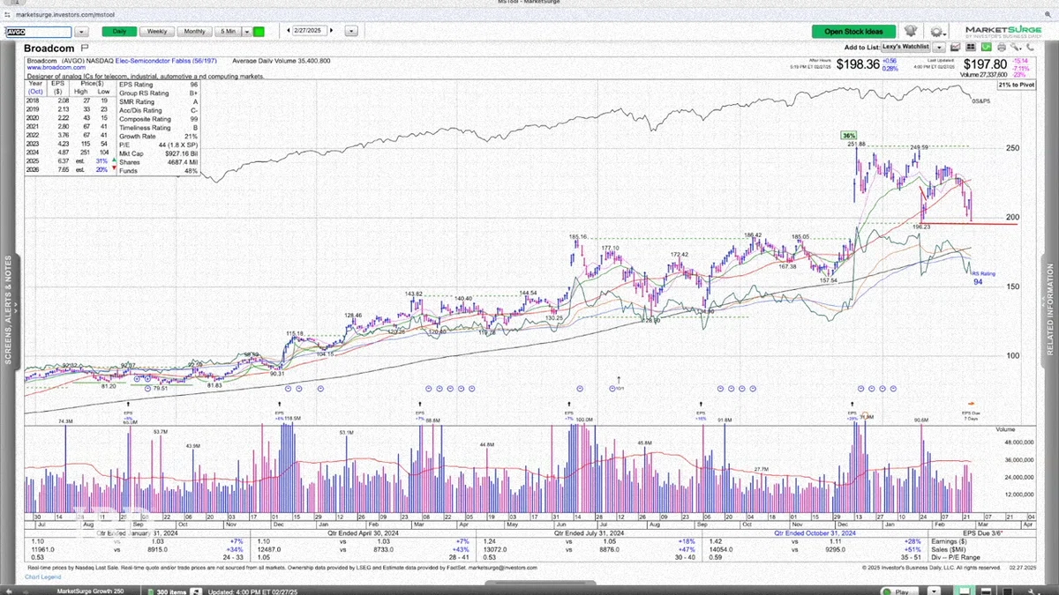
Task: Click the 2025 EPS estimate row
Action: (69, 161)
